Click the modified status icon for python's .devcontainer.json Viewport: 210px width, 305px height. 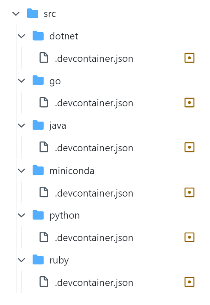point(189,237)
